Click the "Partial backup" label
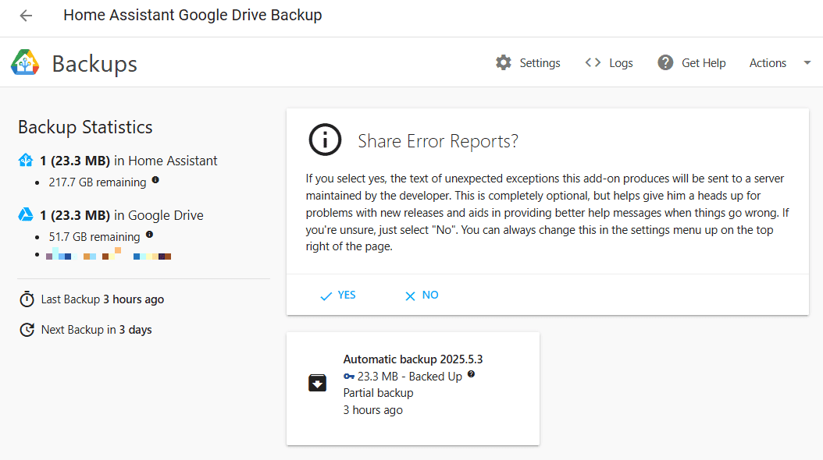The width and height of the screenshot is (823, 460). (x=378, y=393)
